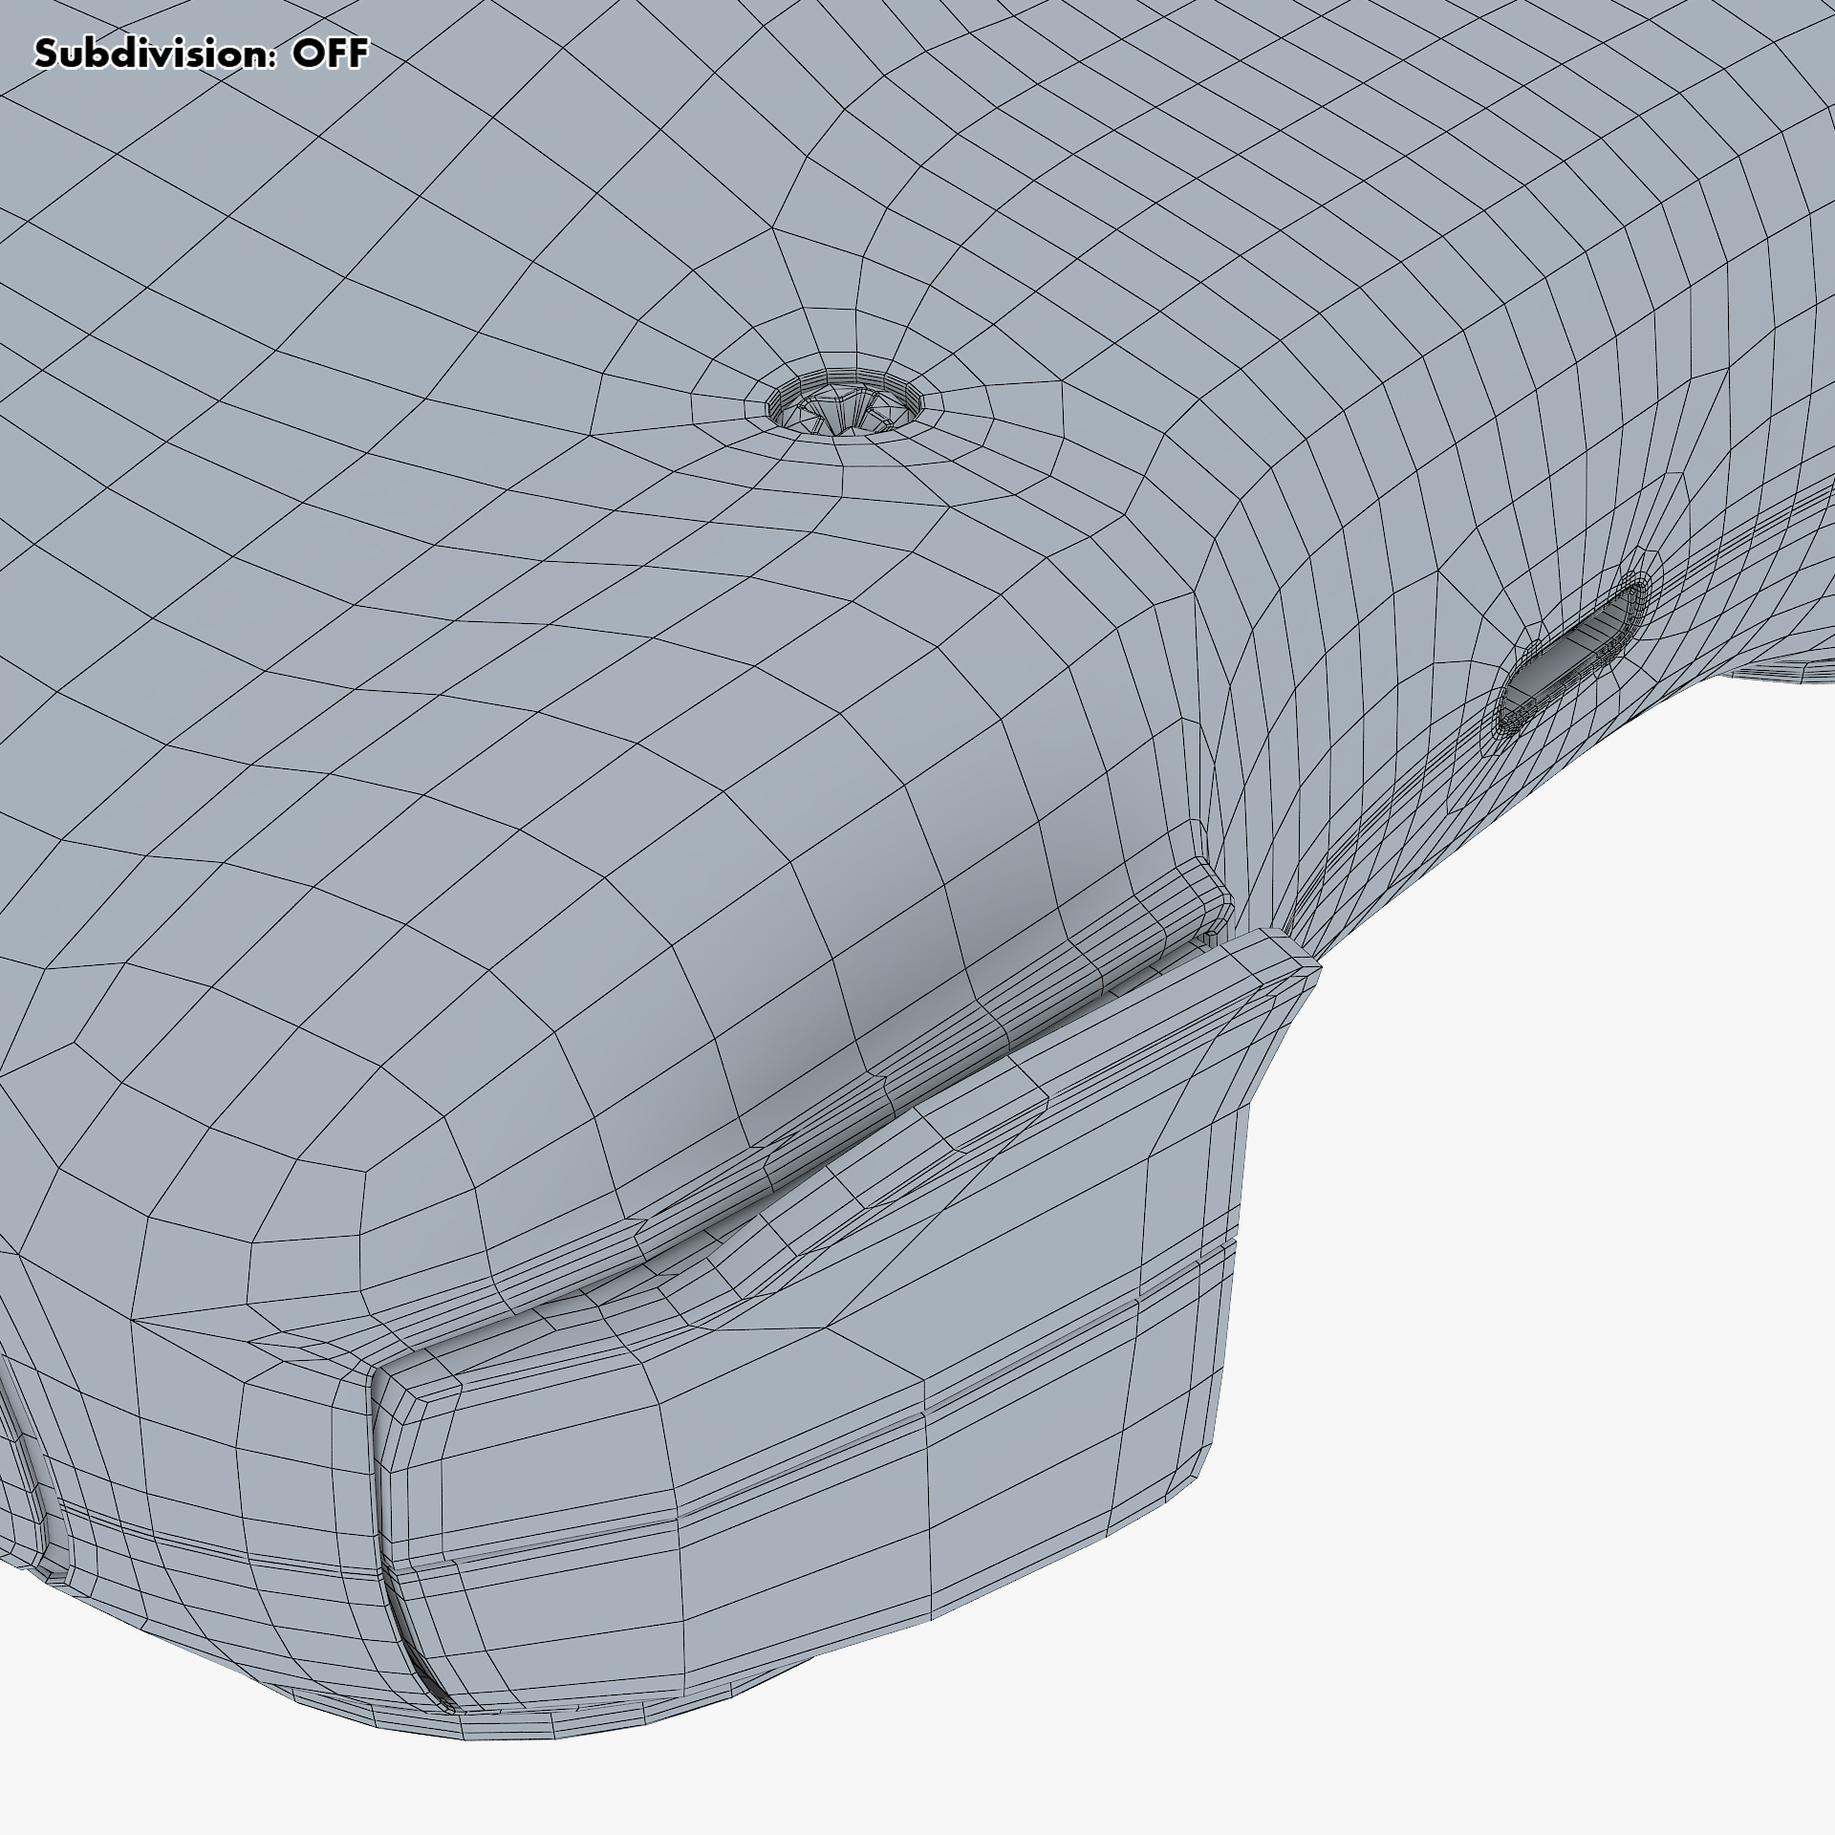1835x1835 pixels.
Task: Click the "Subdivision: OFF" label text
Action: [201, 54]
